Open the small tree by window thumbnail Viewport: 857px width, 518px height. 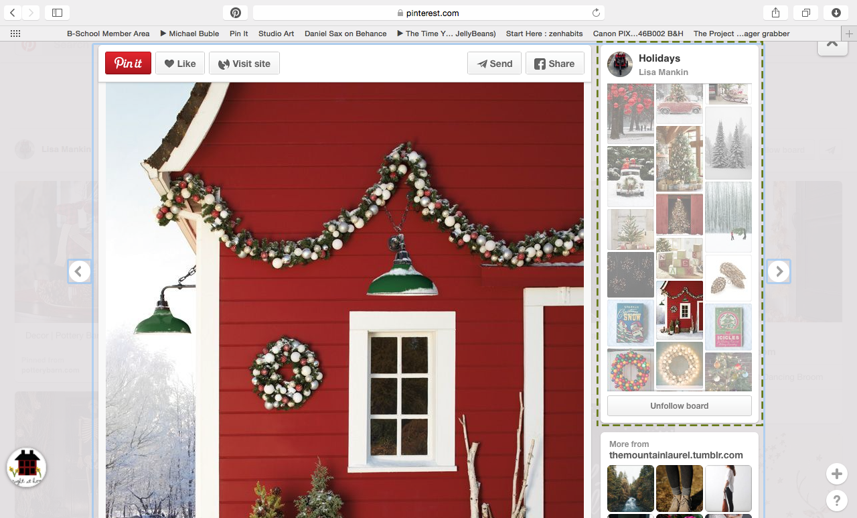point(631,229)
